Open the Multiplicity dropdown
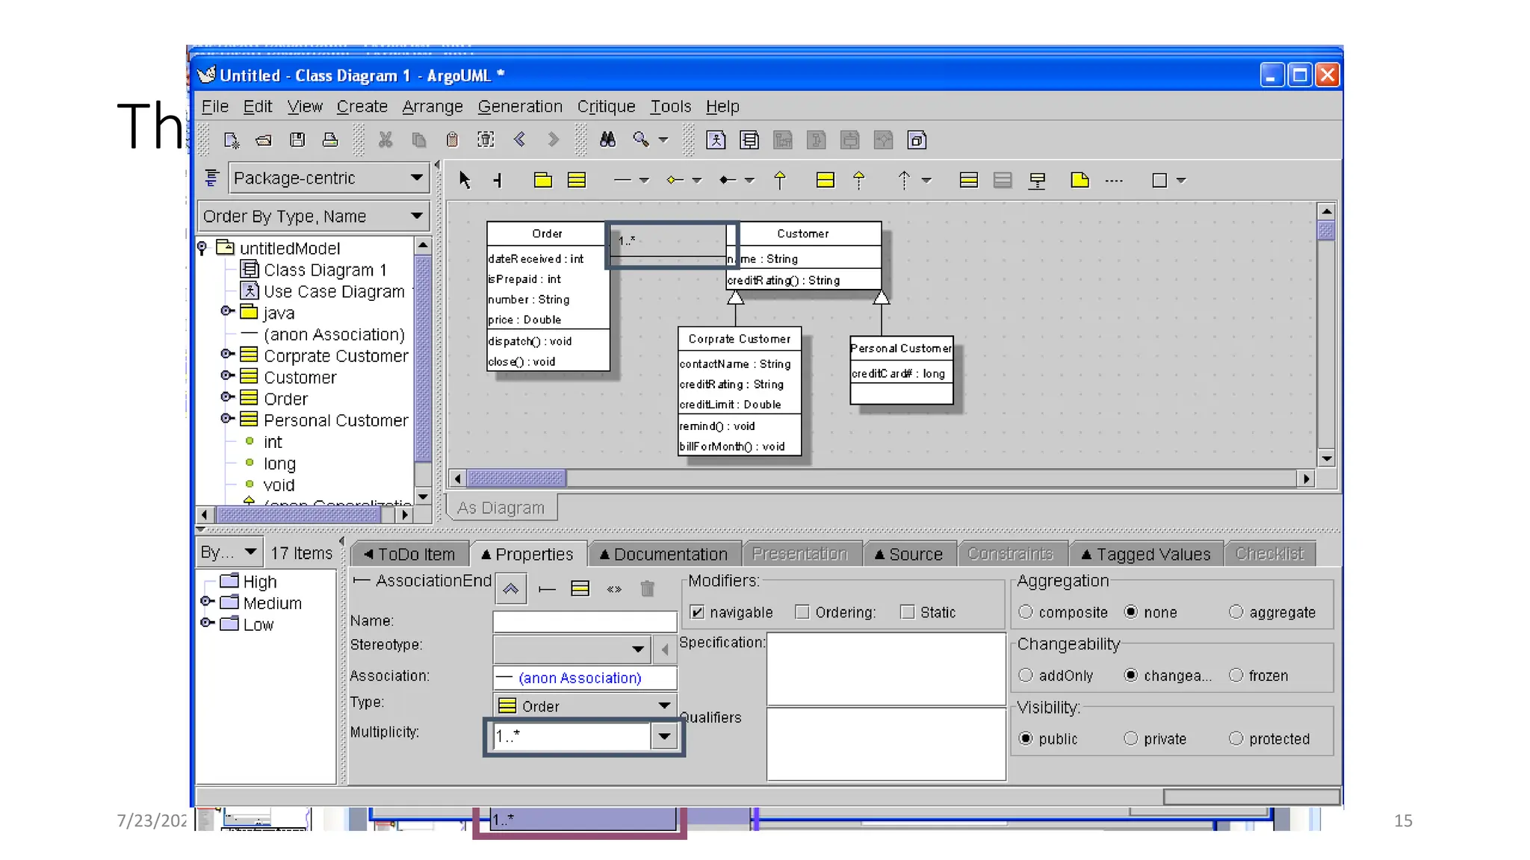Screen dimensions: 1530x860 coord(664,737)
